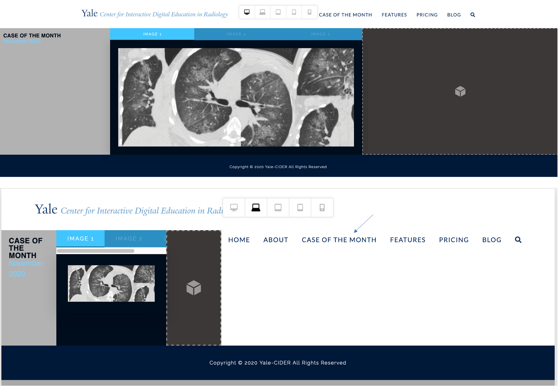
Task: Click the horizontal scrollbar below the image tabs
Action: pos(96,251)
